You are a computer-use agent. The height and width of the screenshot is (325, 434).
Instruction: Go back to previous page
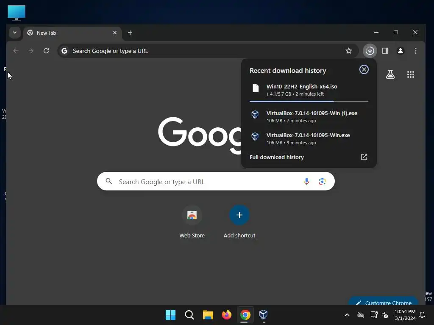tap(16, 51)
